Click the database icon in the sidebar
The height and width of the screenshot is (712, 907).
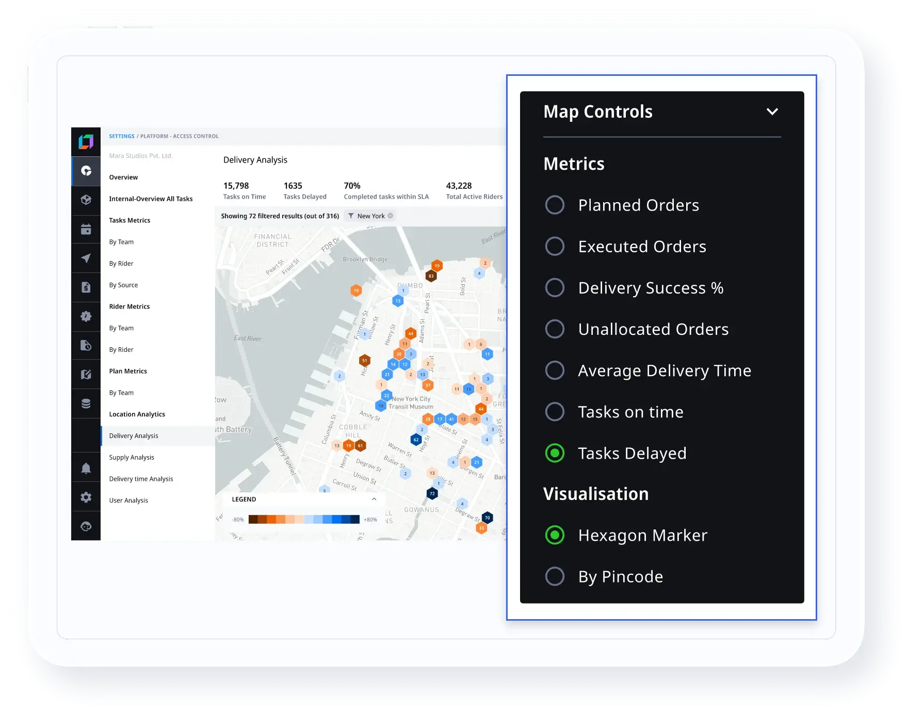[x=86, y=403]
